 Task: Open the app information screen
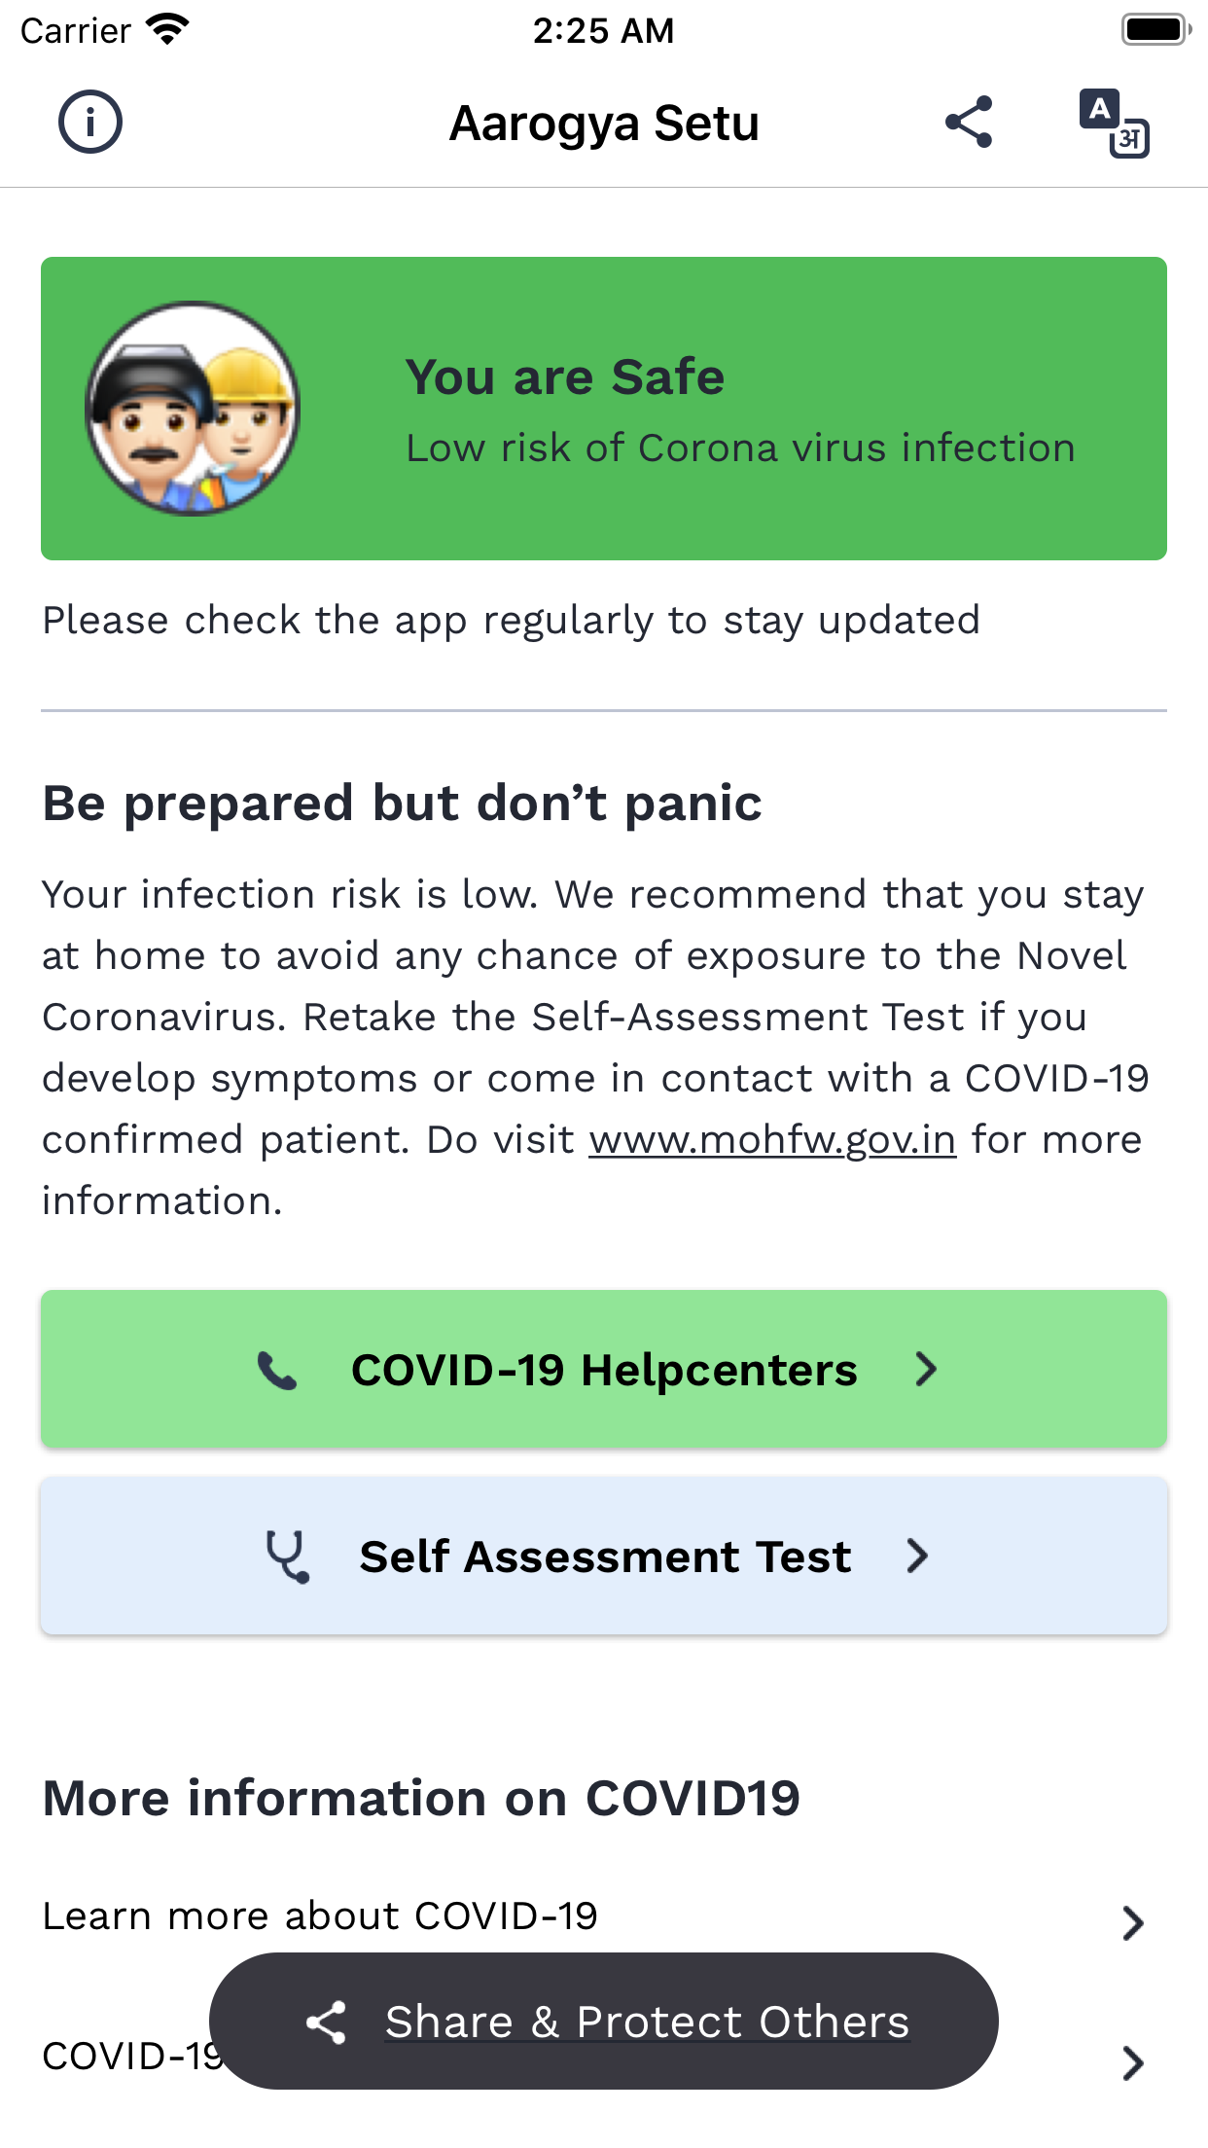[x=92, y=122]
